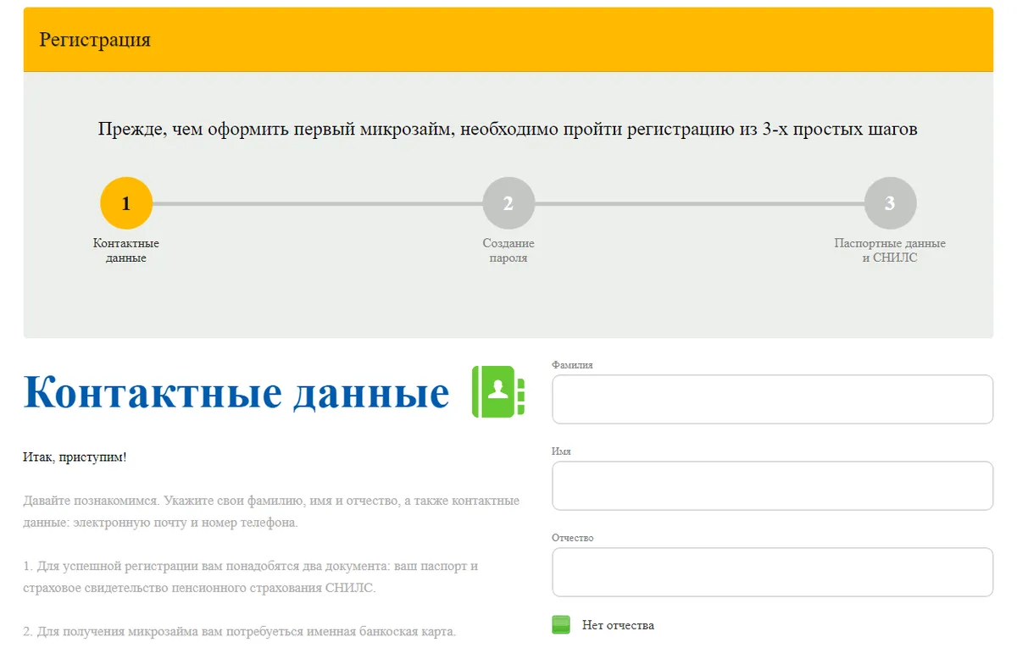This screenshot has width=1017, height=659.
Task: Click the Регистрация header title
Action: [95, 40]
